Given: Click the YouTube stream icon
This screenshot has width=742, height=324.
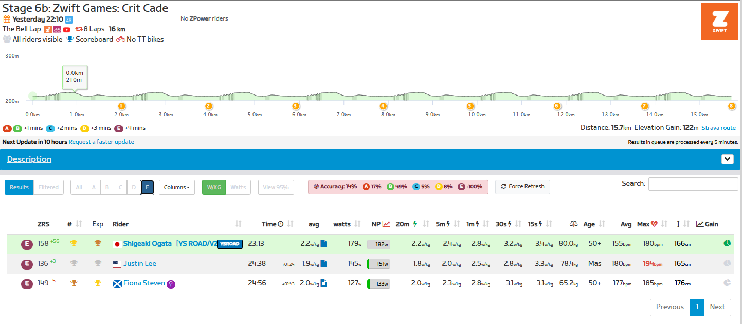Looking at the screenshot, I should click(x=66, y=29).
